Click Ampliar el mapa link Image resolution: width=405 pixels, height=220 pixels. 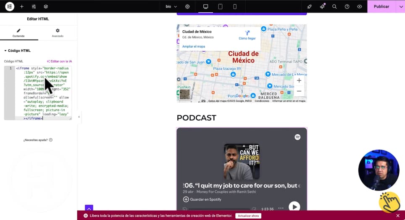pos(194,47)
